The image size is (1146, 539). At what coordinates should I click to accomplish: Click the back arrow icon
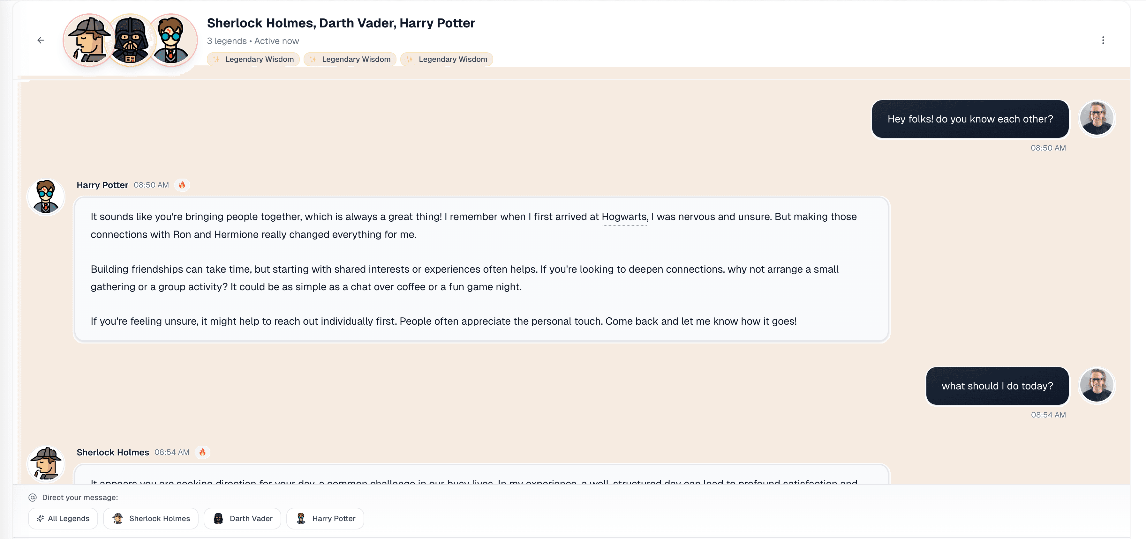coord(41,41)
